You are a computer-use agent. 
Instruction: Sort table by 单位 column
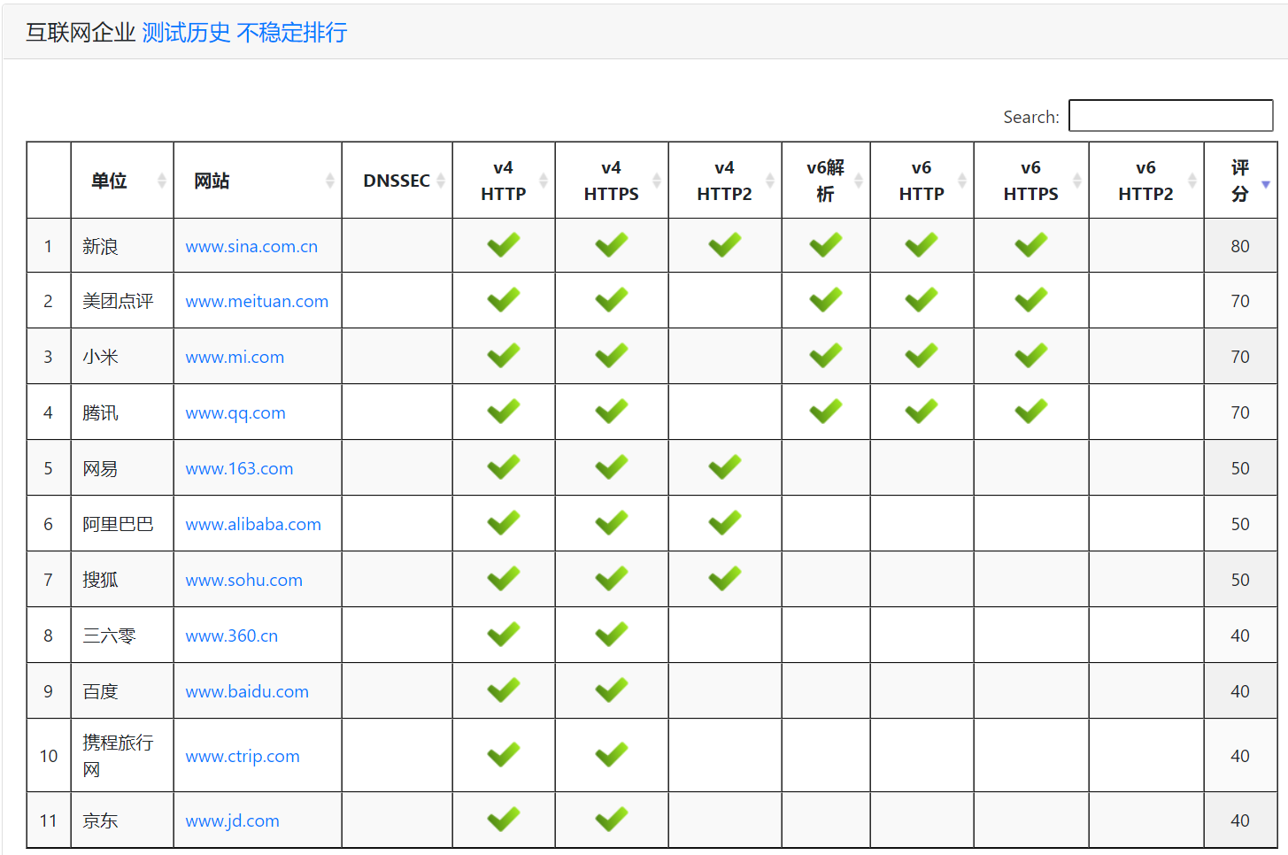(122, 181)
